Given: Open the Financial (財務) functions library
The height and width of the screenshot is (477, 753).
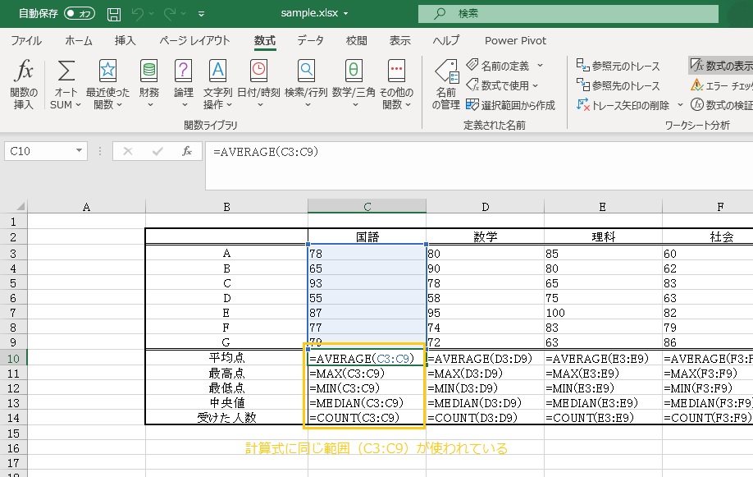Looking at the screenshot, I should click(x=149, y=84).
